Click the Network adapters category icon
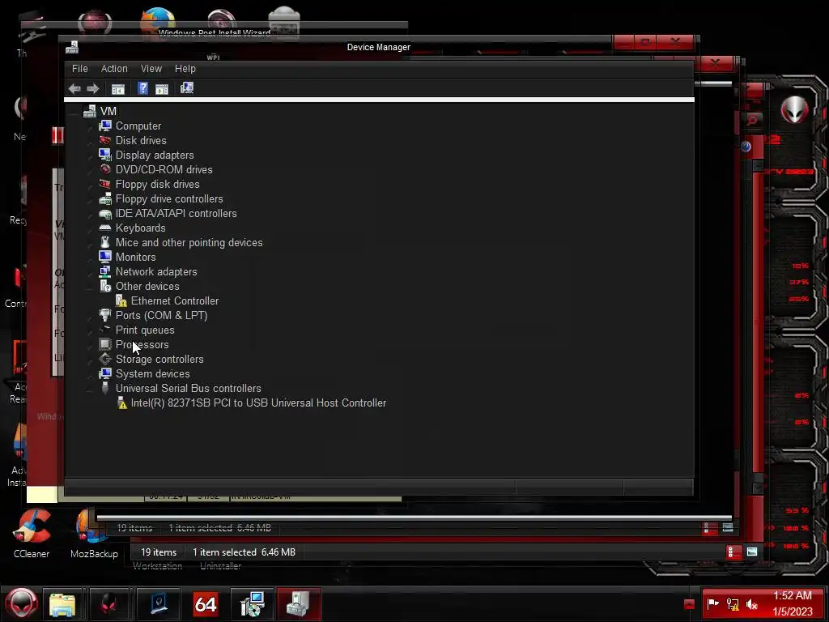 click(x=105, y=271)
